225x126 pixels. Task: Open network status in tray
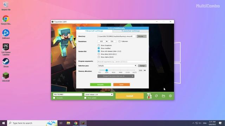(x=197, y=123)
